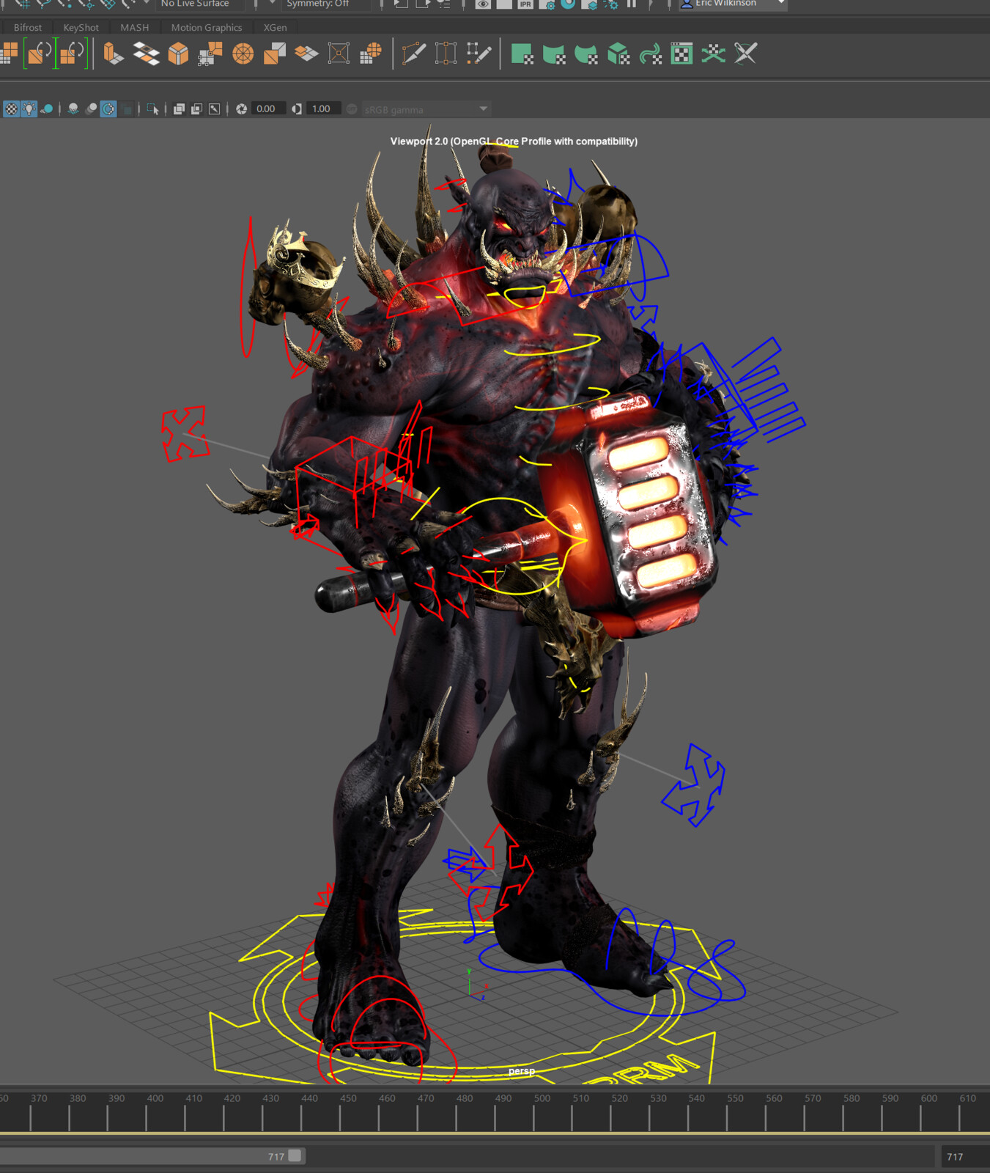Toggle X-ray active components icon

pyautogui.click(x=196, y=109)
